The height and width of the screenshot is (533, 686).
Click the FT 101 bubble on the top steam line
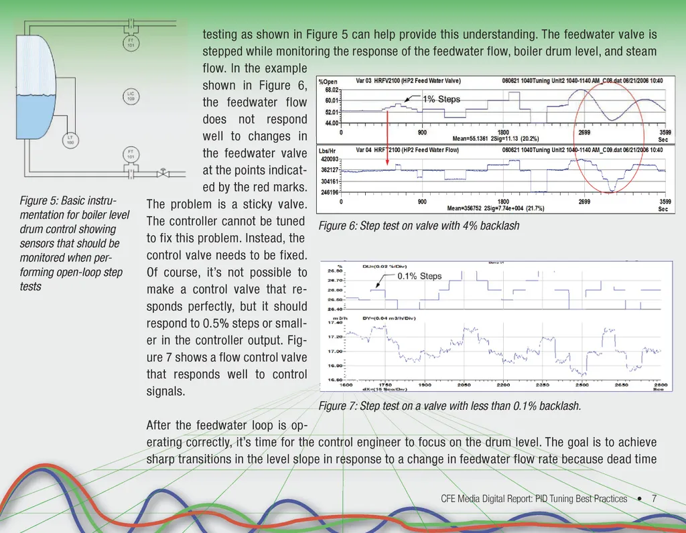131,42
